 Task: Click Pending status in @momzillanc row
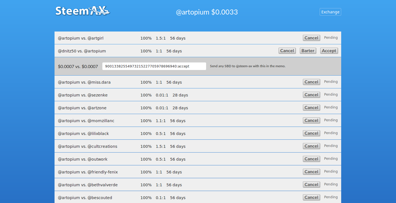point(331,120)
